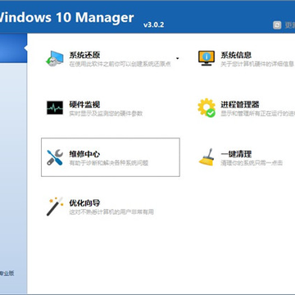
Task: Launch the 优化向导 wand icon
Action: [x=54, y=206]
